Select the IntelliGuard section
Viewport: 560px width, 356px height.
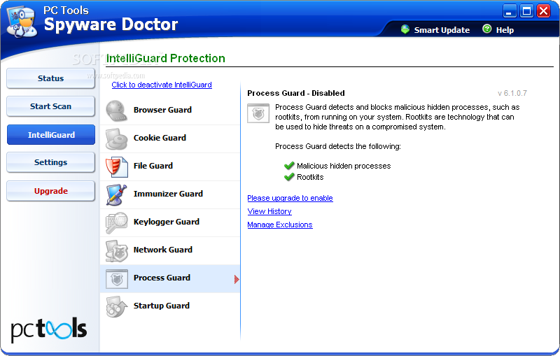point(51,135)
